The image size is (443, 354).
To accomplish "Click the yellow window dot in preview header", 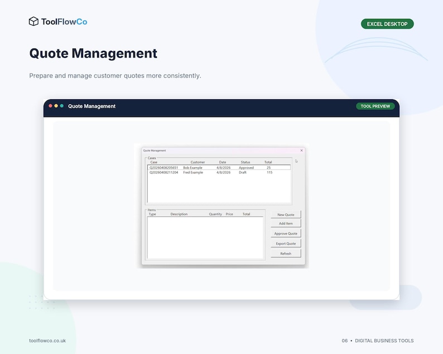I will tap(56, 106).
